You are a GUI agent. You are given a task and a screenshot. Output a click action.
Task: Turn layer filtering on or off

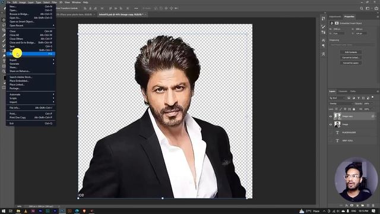pyautogui.click(x=373, y=97)
